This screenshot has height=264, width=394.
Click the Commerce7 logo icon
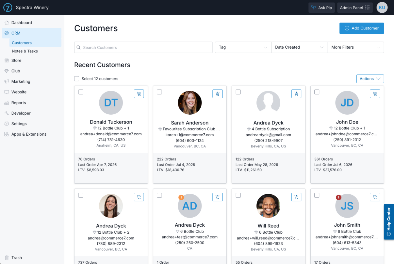(8, 8)
